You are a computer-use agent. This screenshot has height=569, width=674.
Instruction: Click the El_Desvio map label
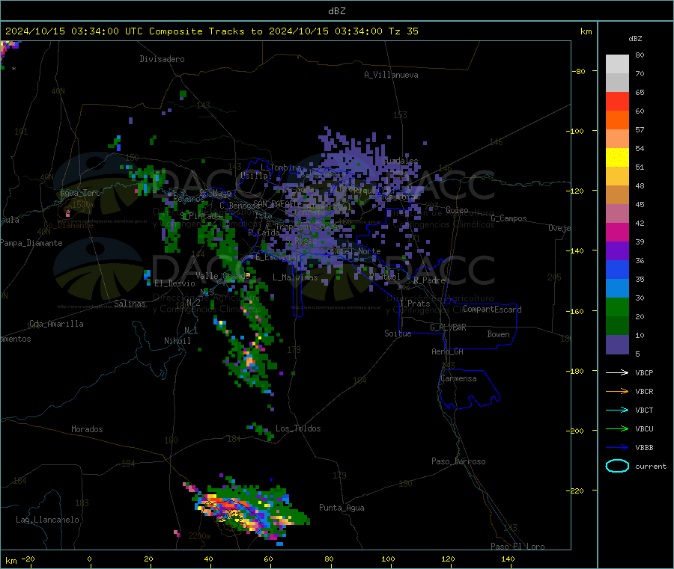pyautogui.click(x=175, y=283)
